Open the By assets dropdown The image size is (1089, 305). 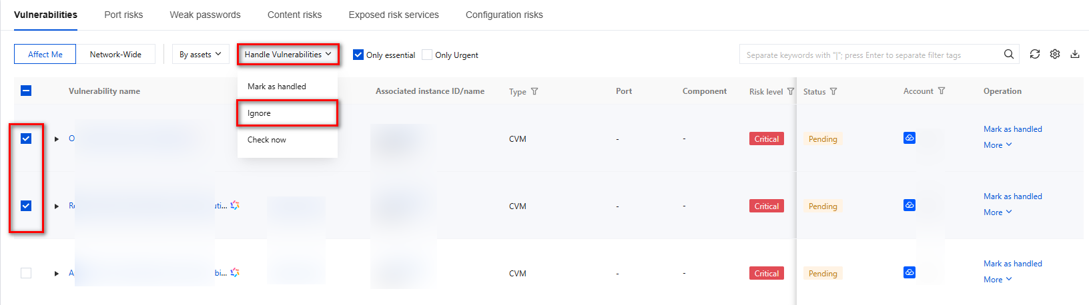tap(200, 55)
